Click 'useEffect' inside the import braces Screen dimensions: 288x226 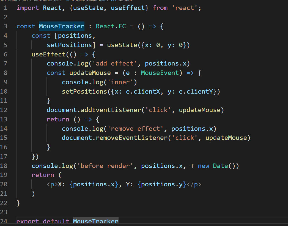128,8
